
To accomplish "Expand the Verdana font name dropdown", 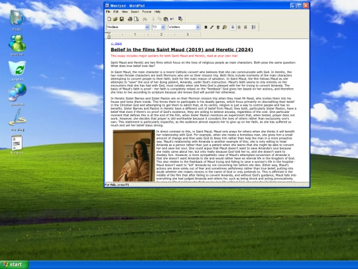I will click(147, 27).
